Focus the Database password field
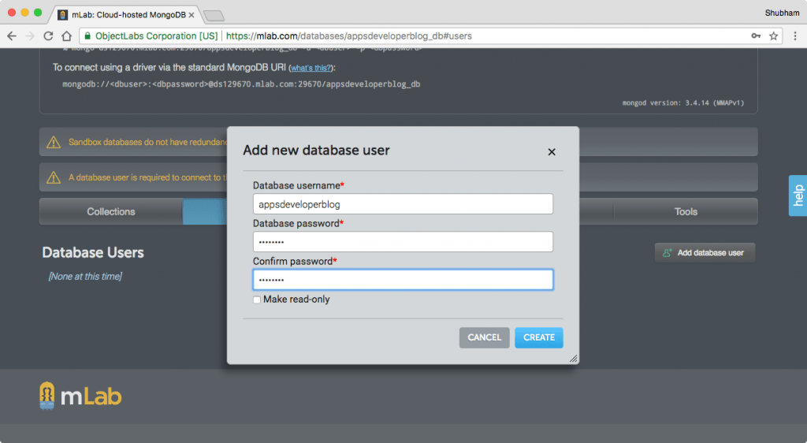This screenshot has height=443, width=807. point(403,242)
